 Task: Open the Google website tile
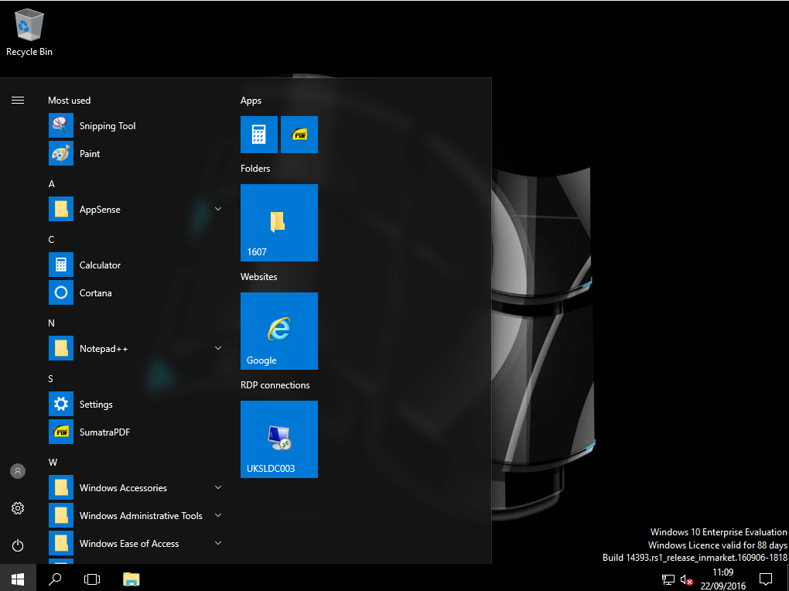(279, 331)
